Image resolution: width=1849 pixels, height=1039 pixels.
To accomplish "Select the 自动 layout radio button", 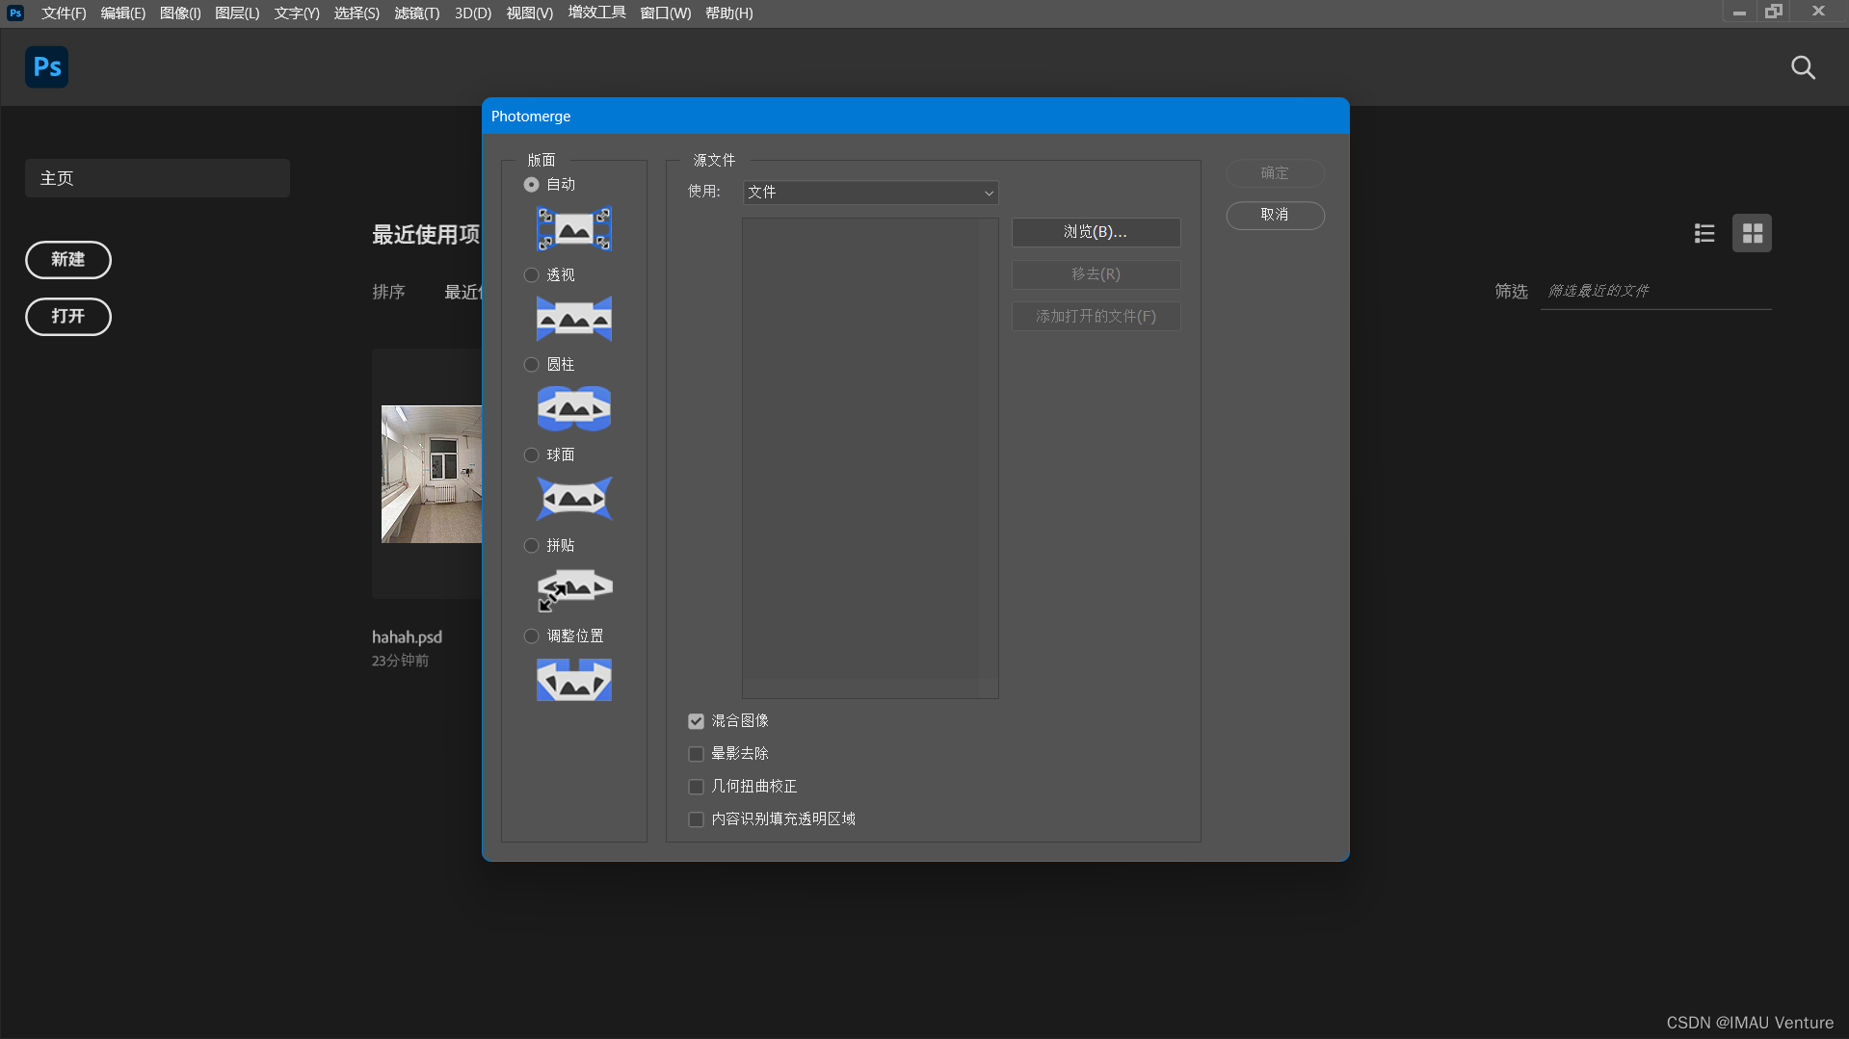I will click(531, 184).
